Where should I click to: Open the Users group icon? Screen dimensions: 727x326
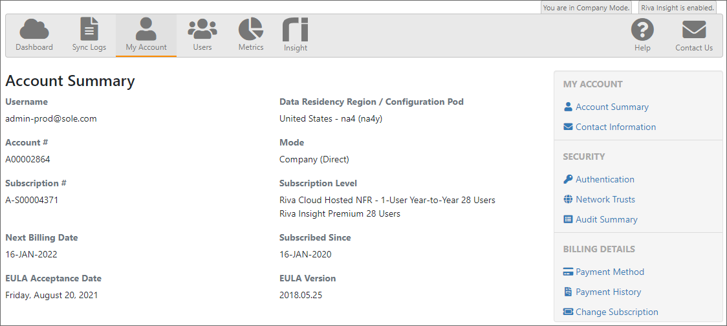click(x=202, y=29)
